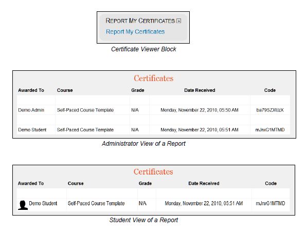Image resolution: width=306 pixels, height=234 pixels.
Task: Click the Demo Student avatar silhouette icon
Action: pyautogui.click(x=23, y=205)
